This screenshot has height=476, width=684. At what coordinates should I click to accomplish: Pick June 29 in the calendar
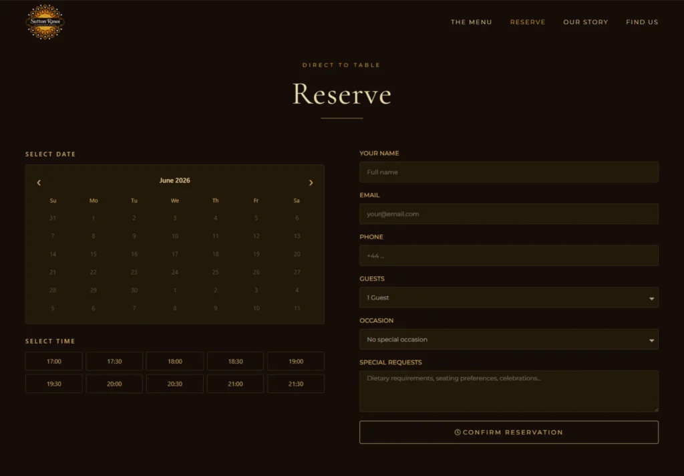[94, 290]
